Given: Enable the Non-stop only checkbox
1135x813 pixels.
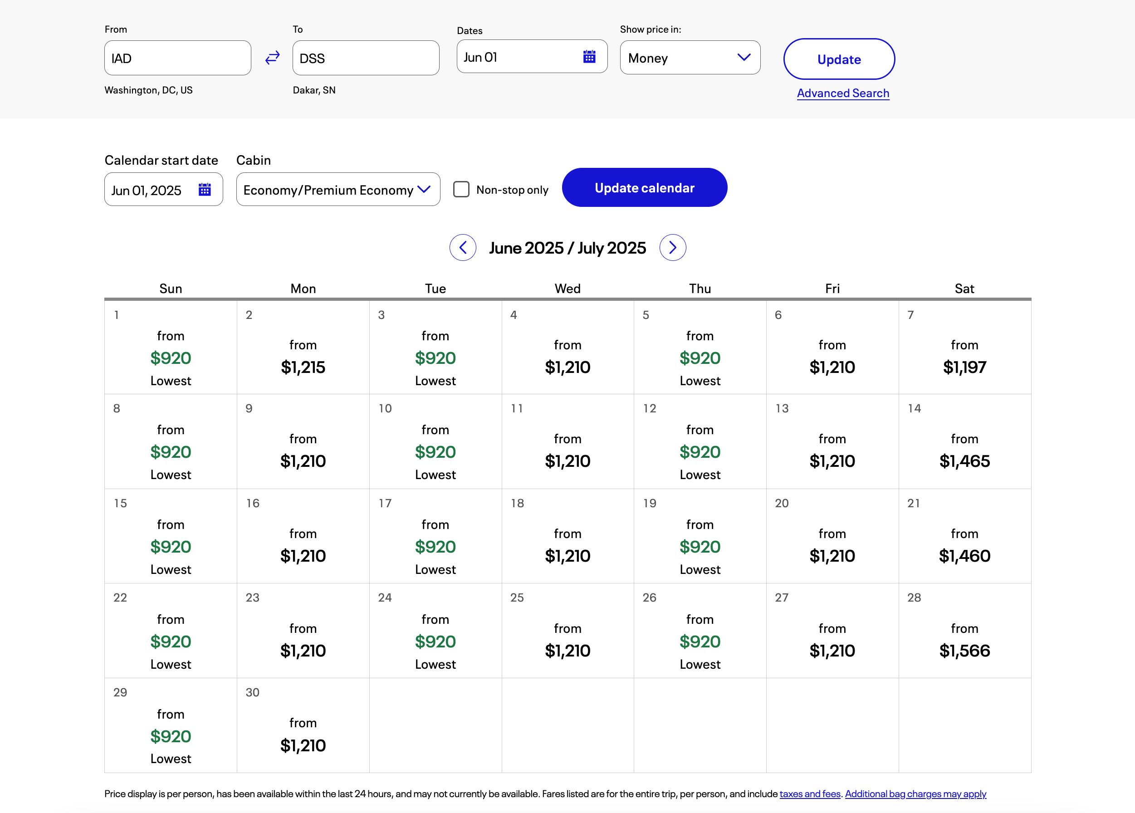Looking at the screenshot, I should tap(461, 189).
